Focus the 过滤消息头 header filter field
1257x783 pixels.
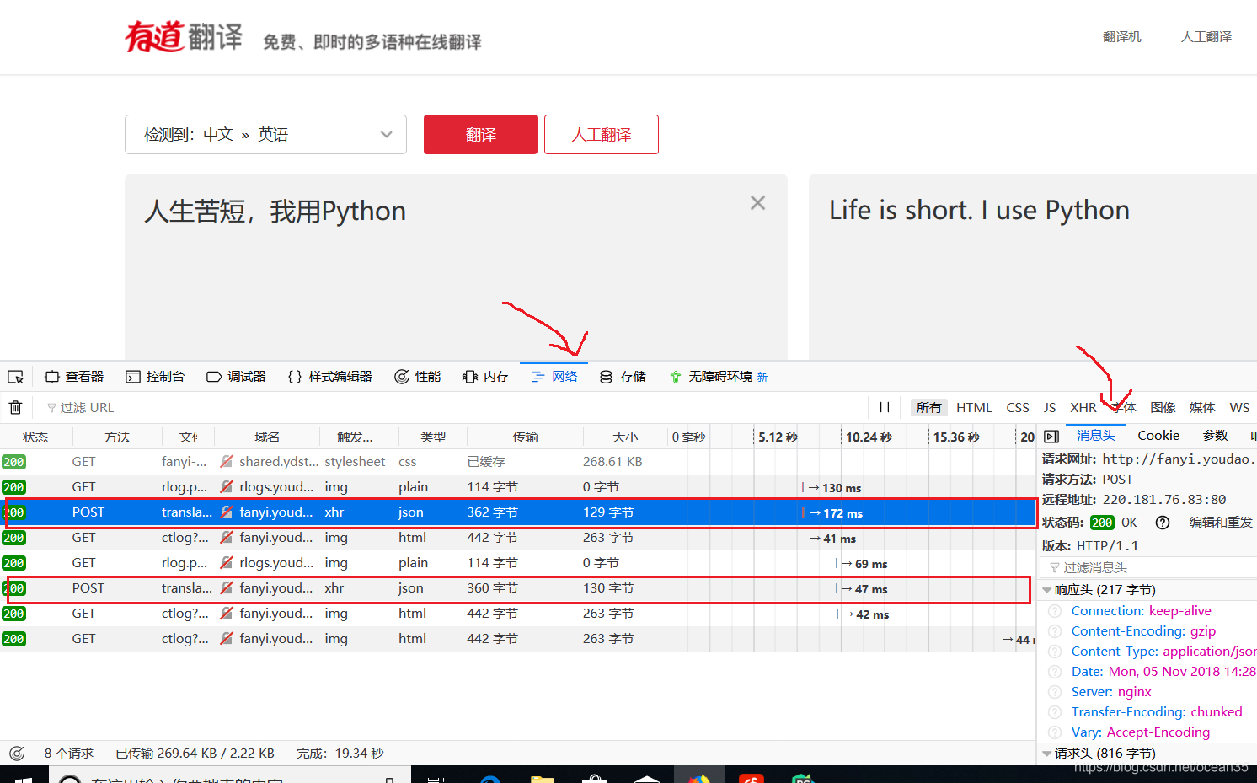point(1149,568)
